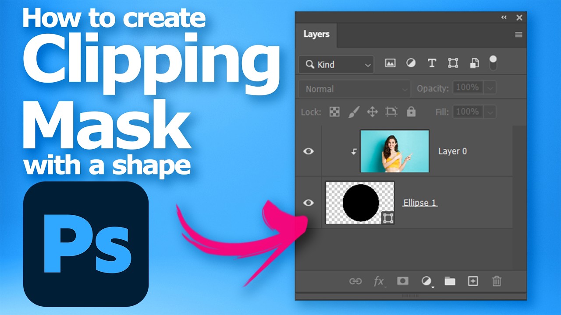Click the Opacity 100% field
561x315 pixels.
coord(469,88)
